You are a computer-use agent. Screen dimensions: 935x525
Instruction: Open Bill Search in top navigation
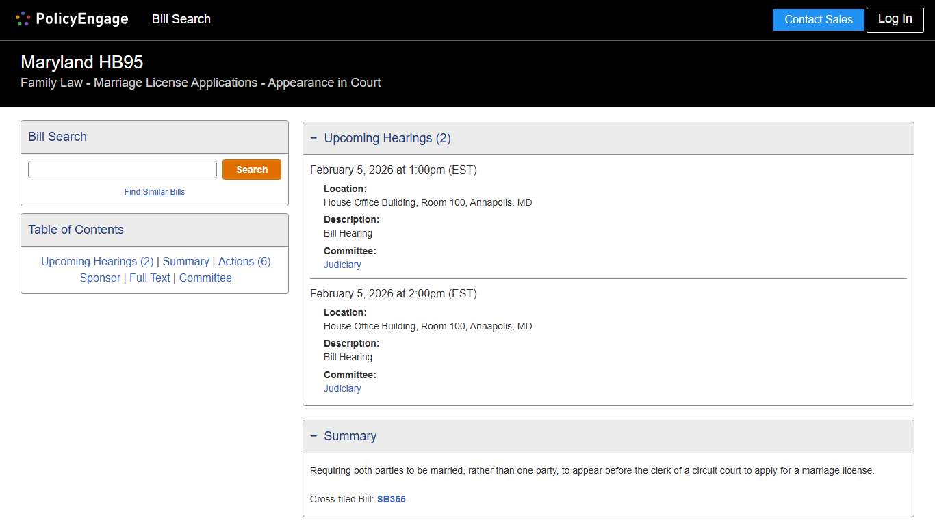pos(181,19)
